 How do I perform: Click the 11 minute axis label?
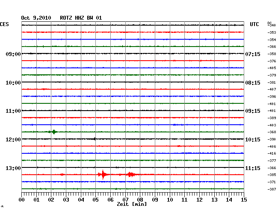pyautogui.click(x=184, y=200)
